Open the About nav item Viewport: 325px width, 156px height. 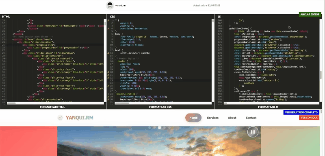pos(232,118)
